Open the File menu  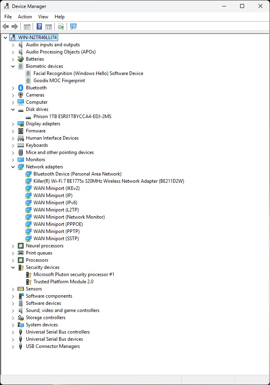(8, 17)
